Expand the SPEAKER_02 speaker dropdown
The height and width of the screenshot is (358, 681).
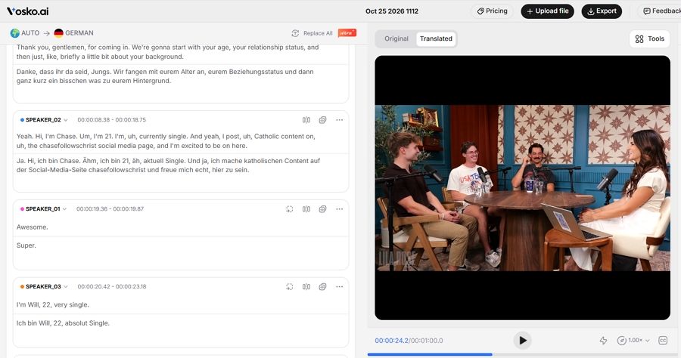(x=66, y=120)
